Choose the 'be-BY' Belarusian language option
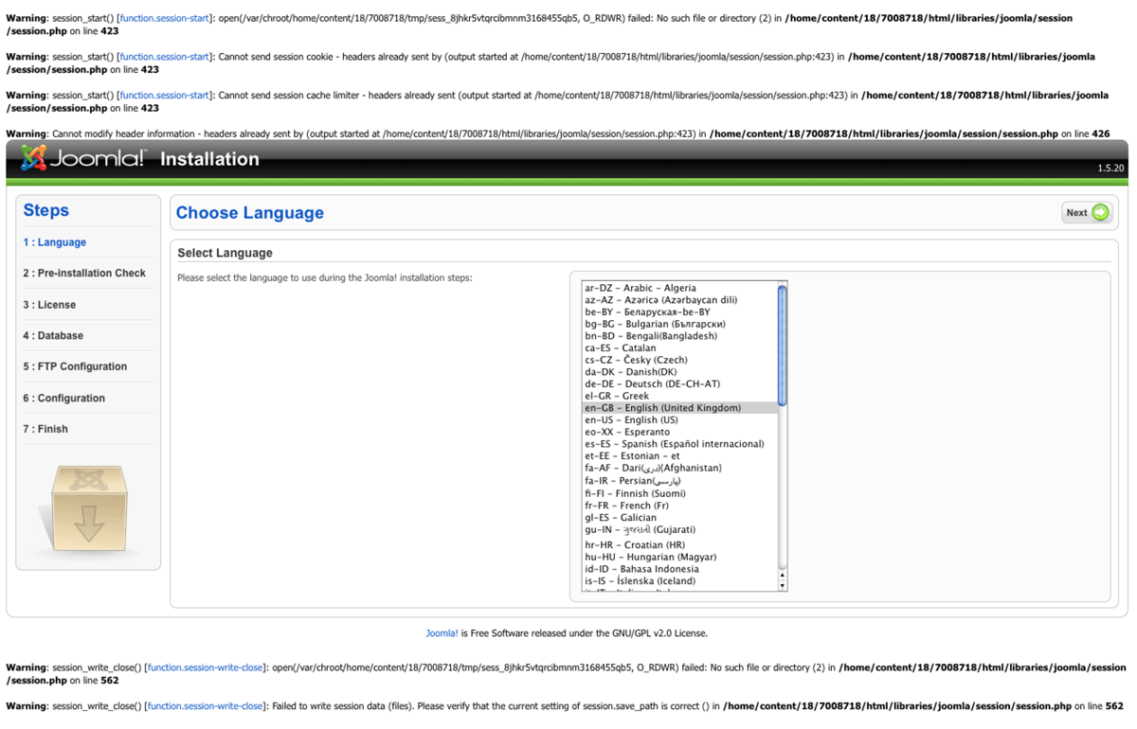 point(679,311)
